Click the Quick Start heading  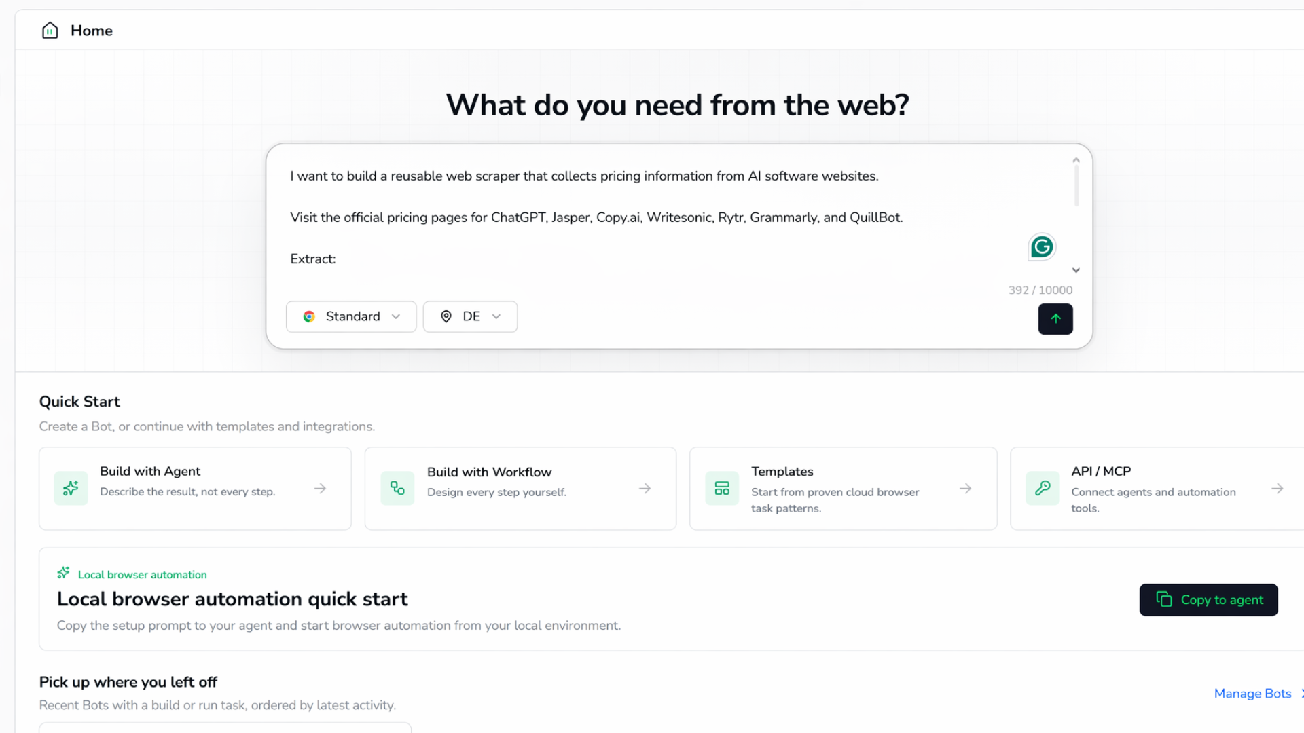click(x=79, y=402)
